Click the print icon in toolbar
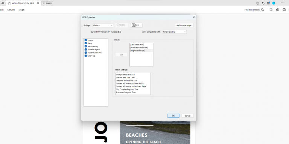 284,10
